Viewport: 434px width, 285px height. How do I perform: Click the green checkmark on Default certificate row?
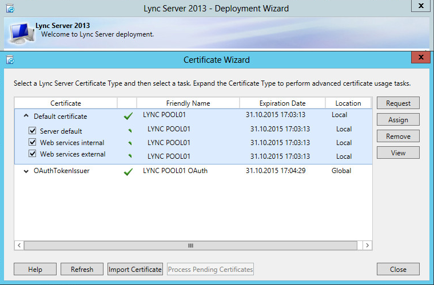coord(128,116)
